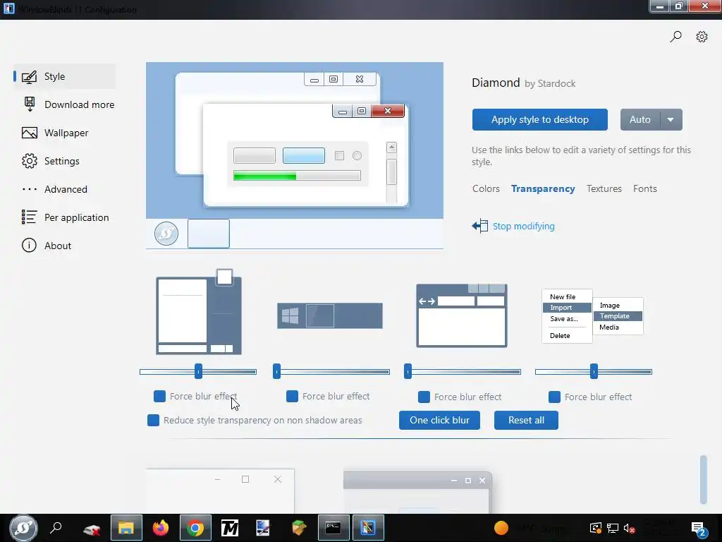Adjust the taskbar transparency slider

pyautogui.click(x=331, y=371)
